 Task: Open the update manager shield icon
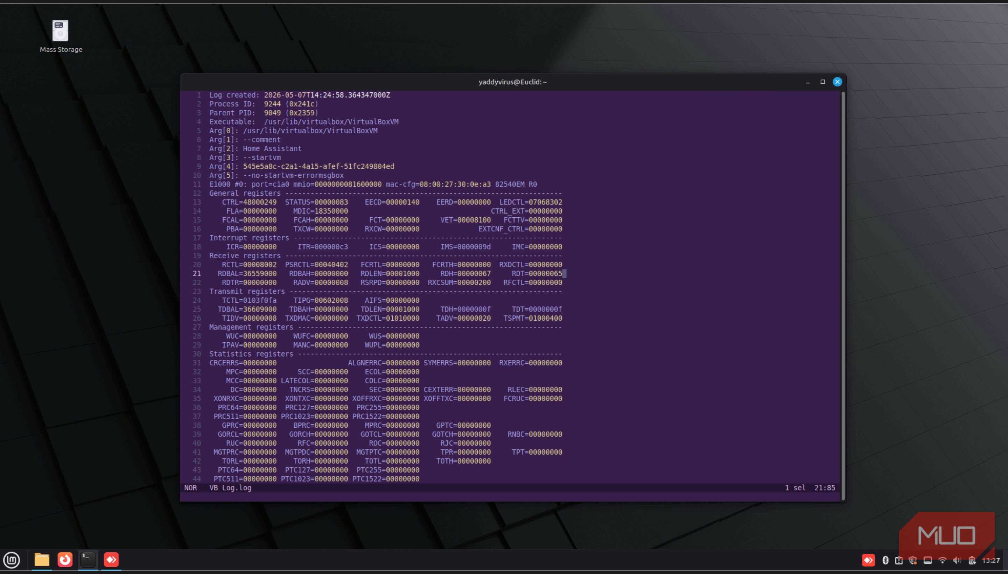click(x=913, y=560)
